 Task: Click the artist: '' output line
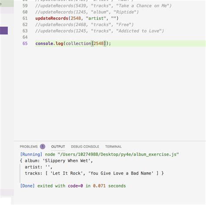tap(38, 167)
